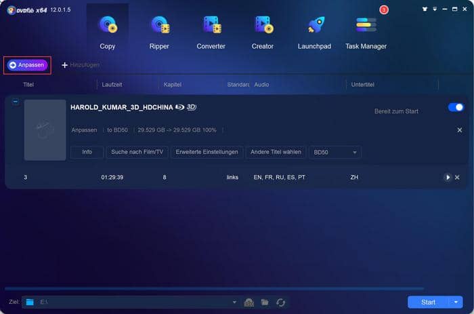Click the Blu-ray 3D disc logo
The image size is (474, 314).
pyautogui.click(x=186, y=107)
